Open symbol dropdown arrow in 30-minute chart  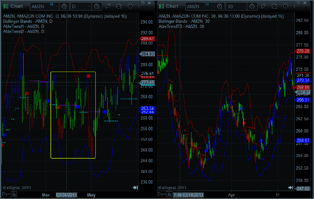[x=212, y=7]
